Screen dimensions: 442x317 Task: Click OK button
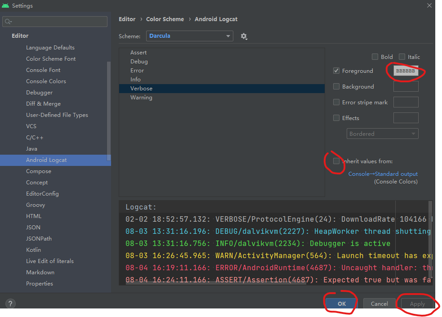click(342, 304)
